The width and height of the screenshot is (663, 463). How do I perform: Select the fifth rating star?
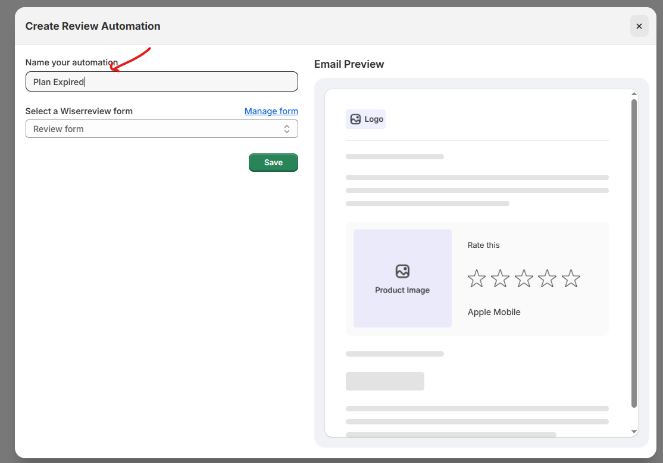coord(571,278)
